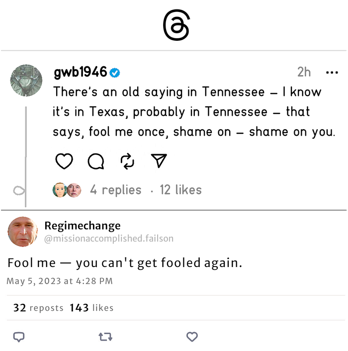Click the blue verified badge beside gwb1946

pyautogui.click(x=115, y=73)
